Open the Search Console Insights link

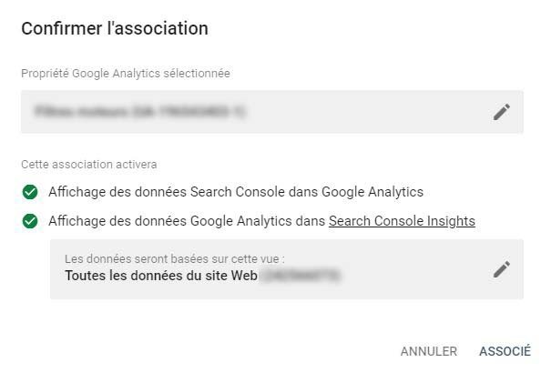402,221
